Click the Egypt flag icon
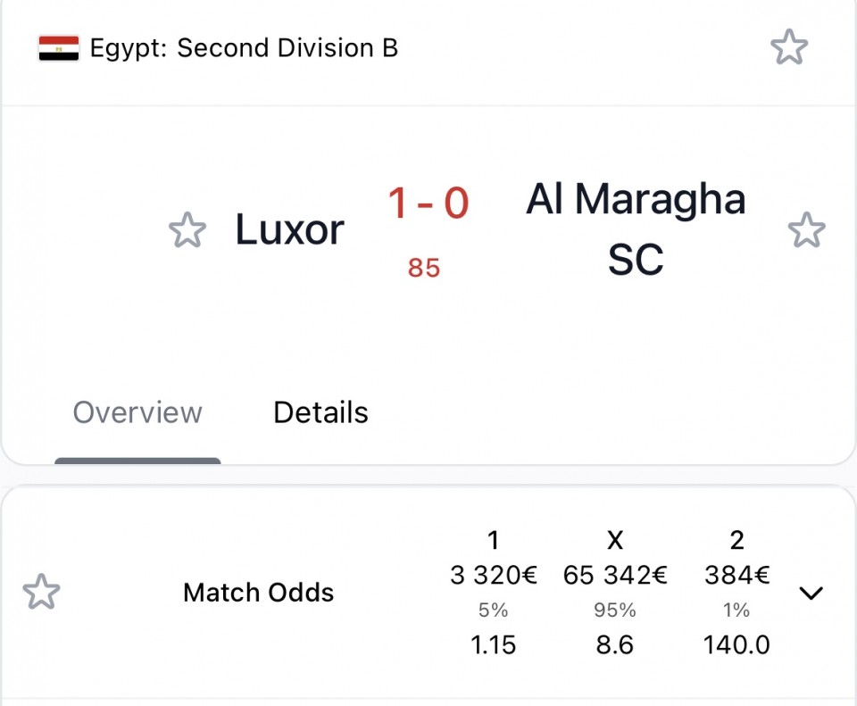Viewport: 857px width, 706px height. pyautogui.click(x=59, y=48)
